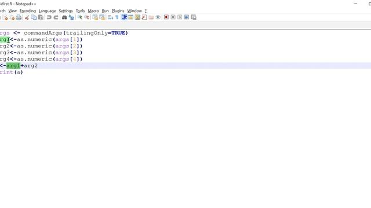Viewport: 371px width, 208px height.
Task: Open the Macro menu
Action: tap(93, 11)
